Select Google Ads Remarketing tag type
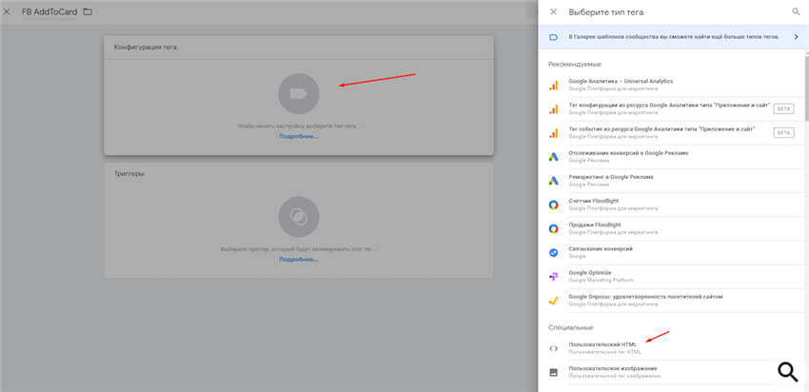Screen dimensions: 809x392 623,180
